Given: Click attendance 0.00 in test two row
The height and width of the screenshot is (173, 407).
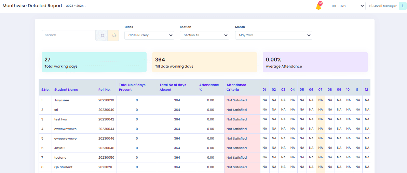Looking at the screenshot, I should click(x=211, y=119).
